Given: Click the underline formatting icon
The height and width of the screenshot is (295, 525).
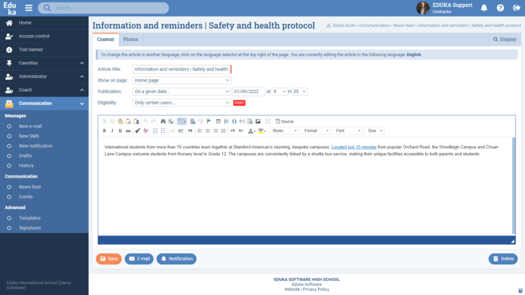Looking at the screenshot, I should click(120, 130).
